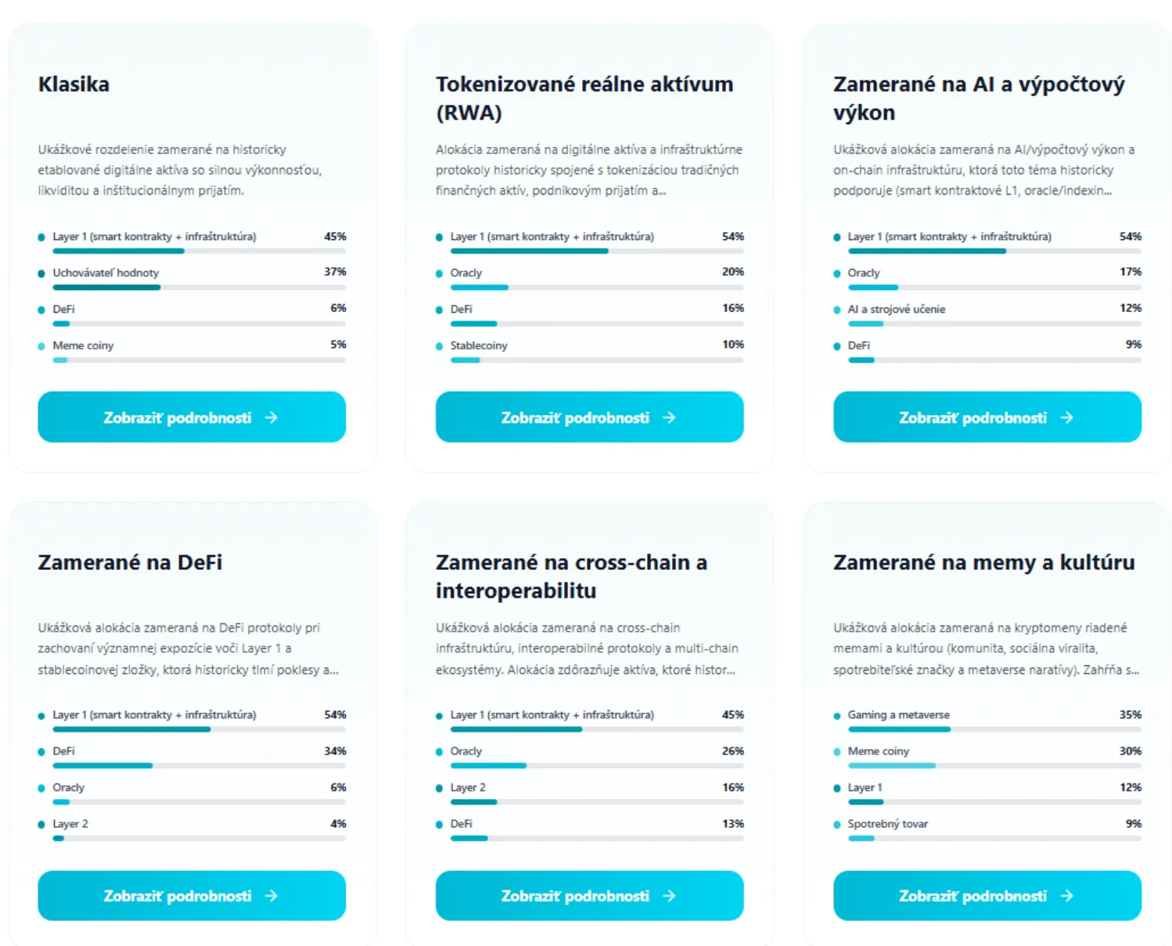Click the bullet dot beside Stablecoiny
1172x946 pixels.
point(439,346)
